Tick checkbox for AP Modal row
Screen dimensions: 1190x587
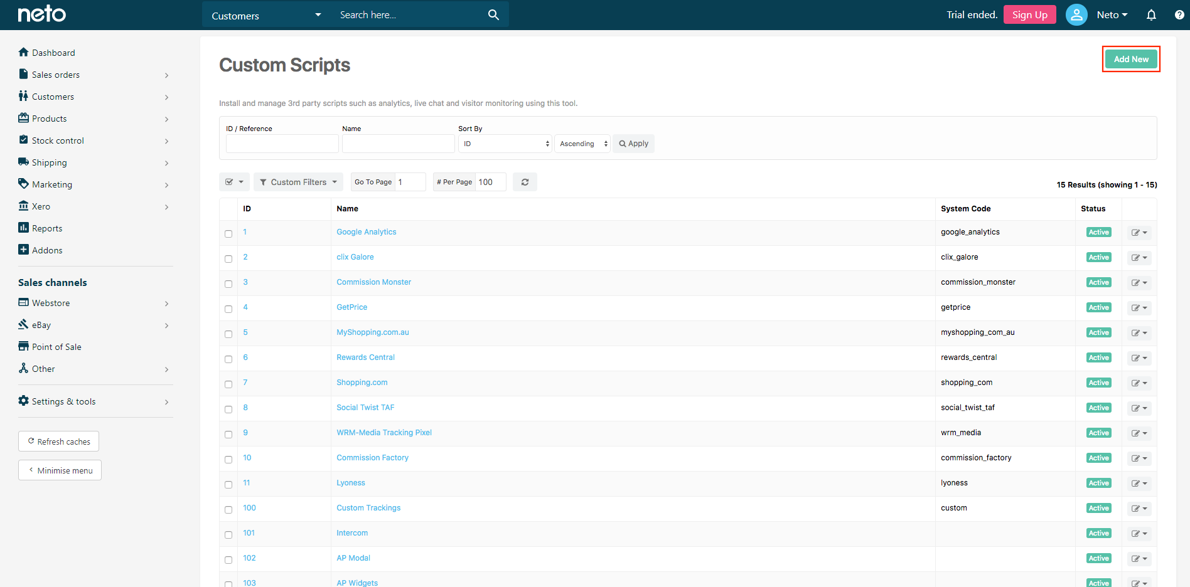click(x=228, y=560)
